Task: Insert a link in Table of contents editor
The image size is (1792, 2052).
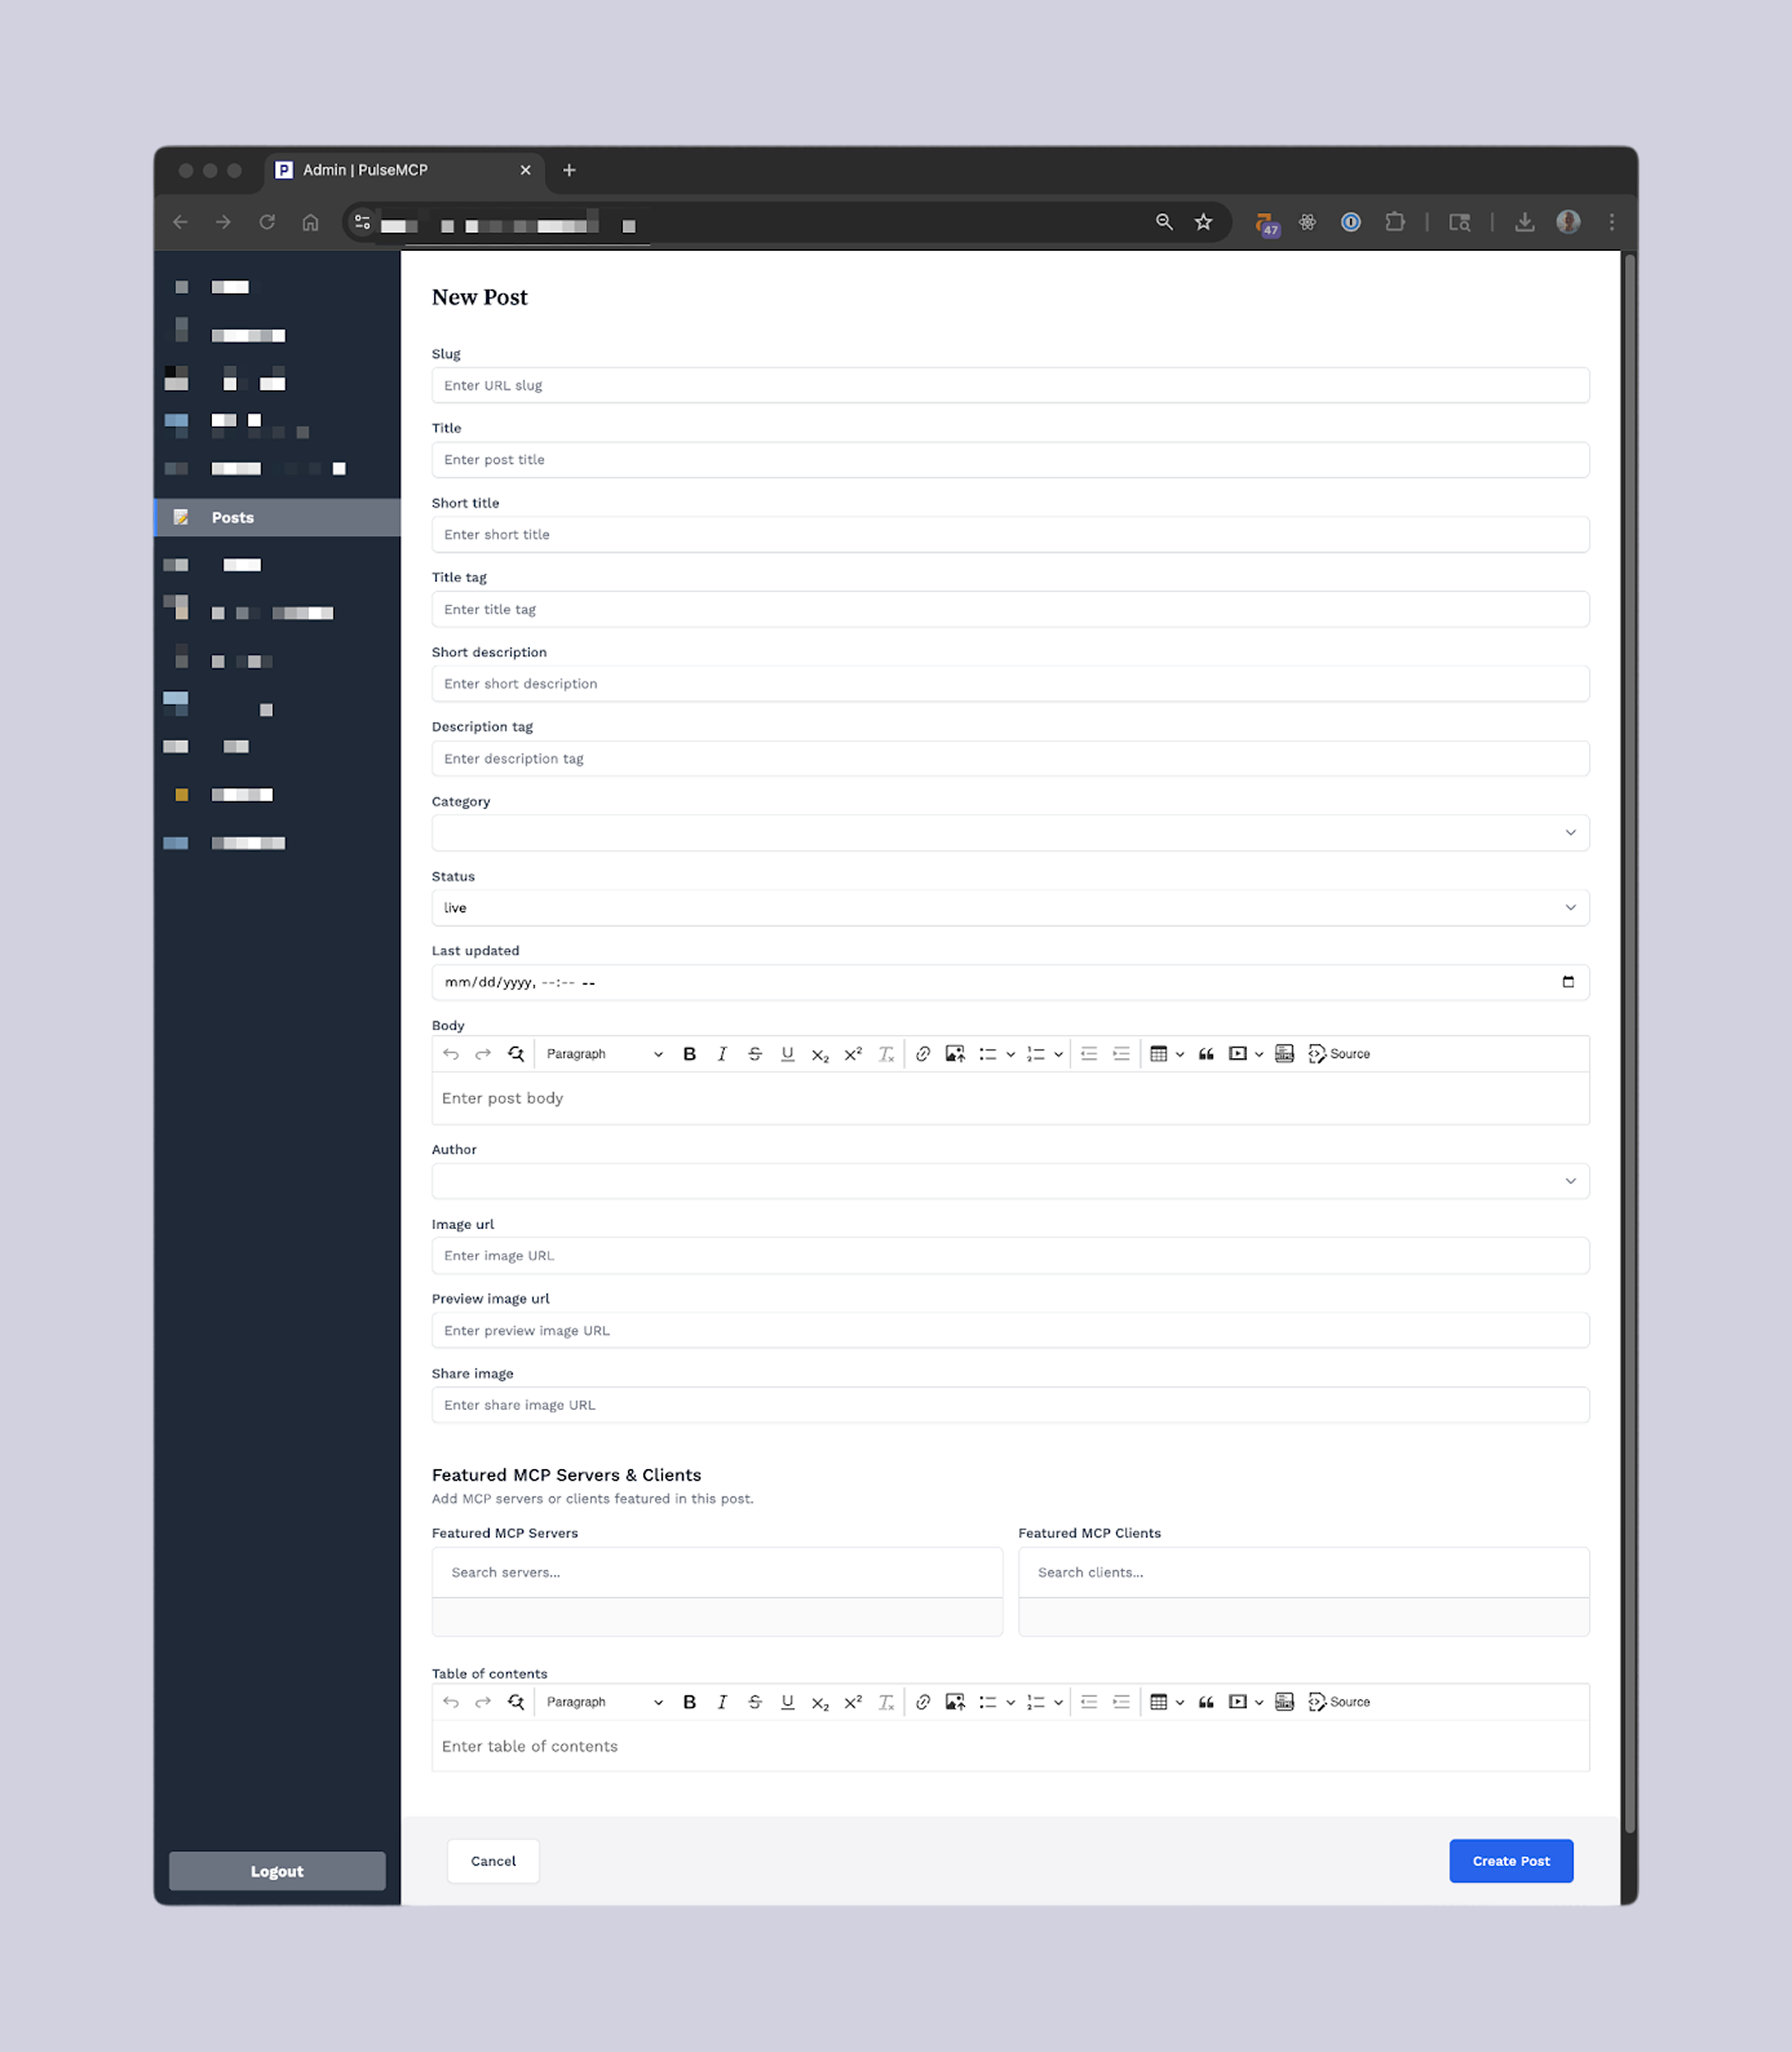Action: point(923,1702)
